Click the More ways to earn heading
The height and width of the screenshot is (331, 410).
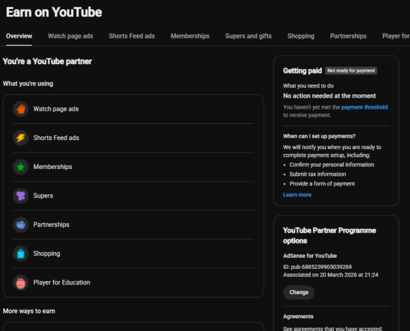[29, 311]
